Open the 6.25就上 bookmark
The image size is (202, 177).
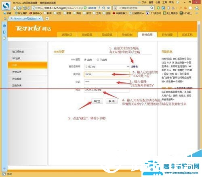(186, 13)
